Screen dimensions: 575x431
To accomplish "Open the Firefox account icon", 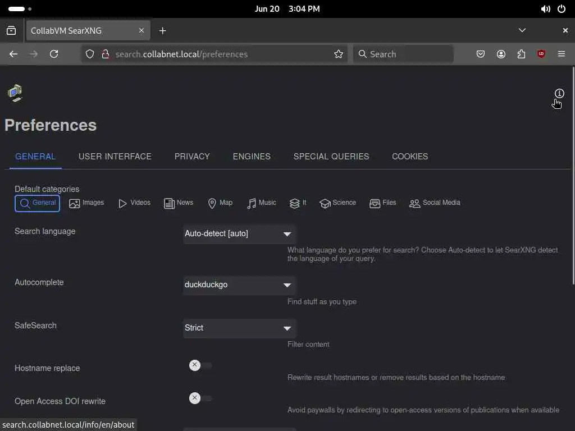I will 501,54.
